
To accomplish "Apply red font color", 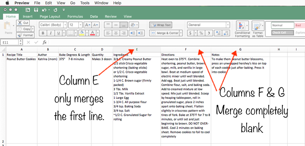I will [93, 33].
